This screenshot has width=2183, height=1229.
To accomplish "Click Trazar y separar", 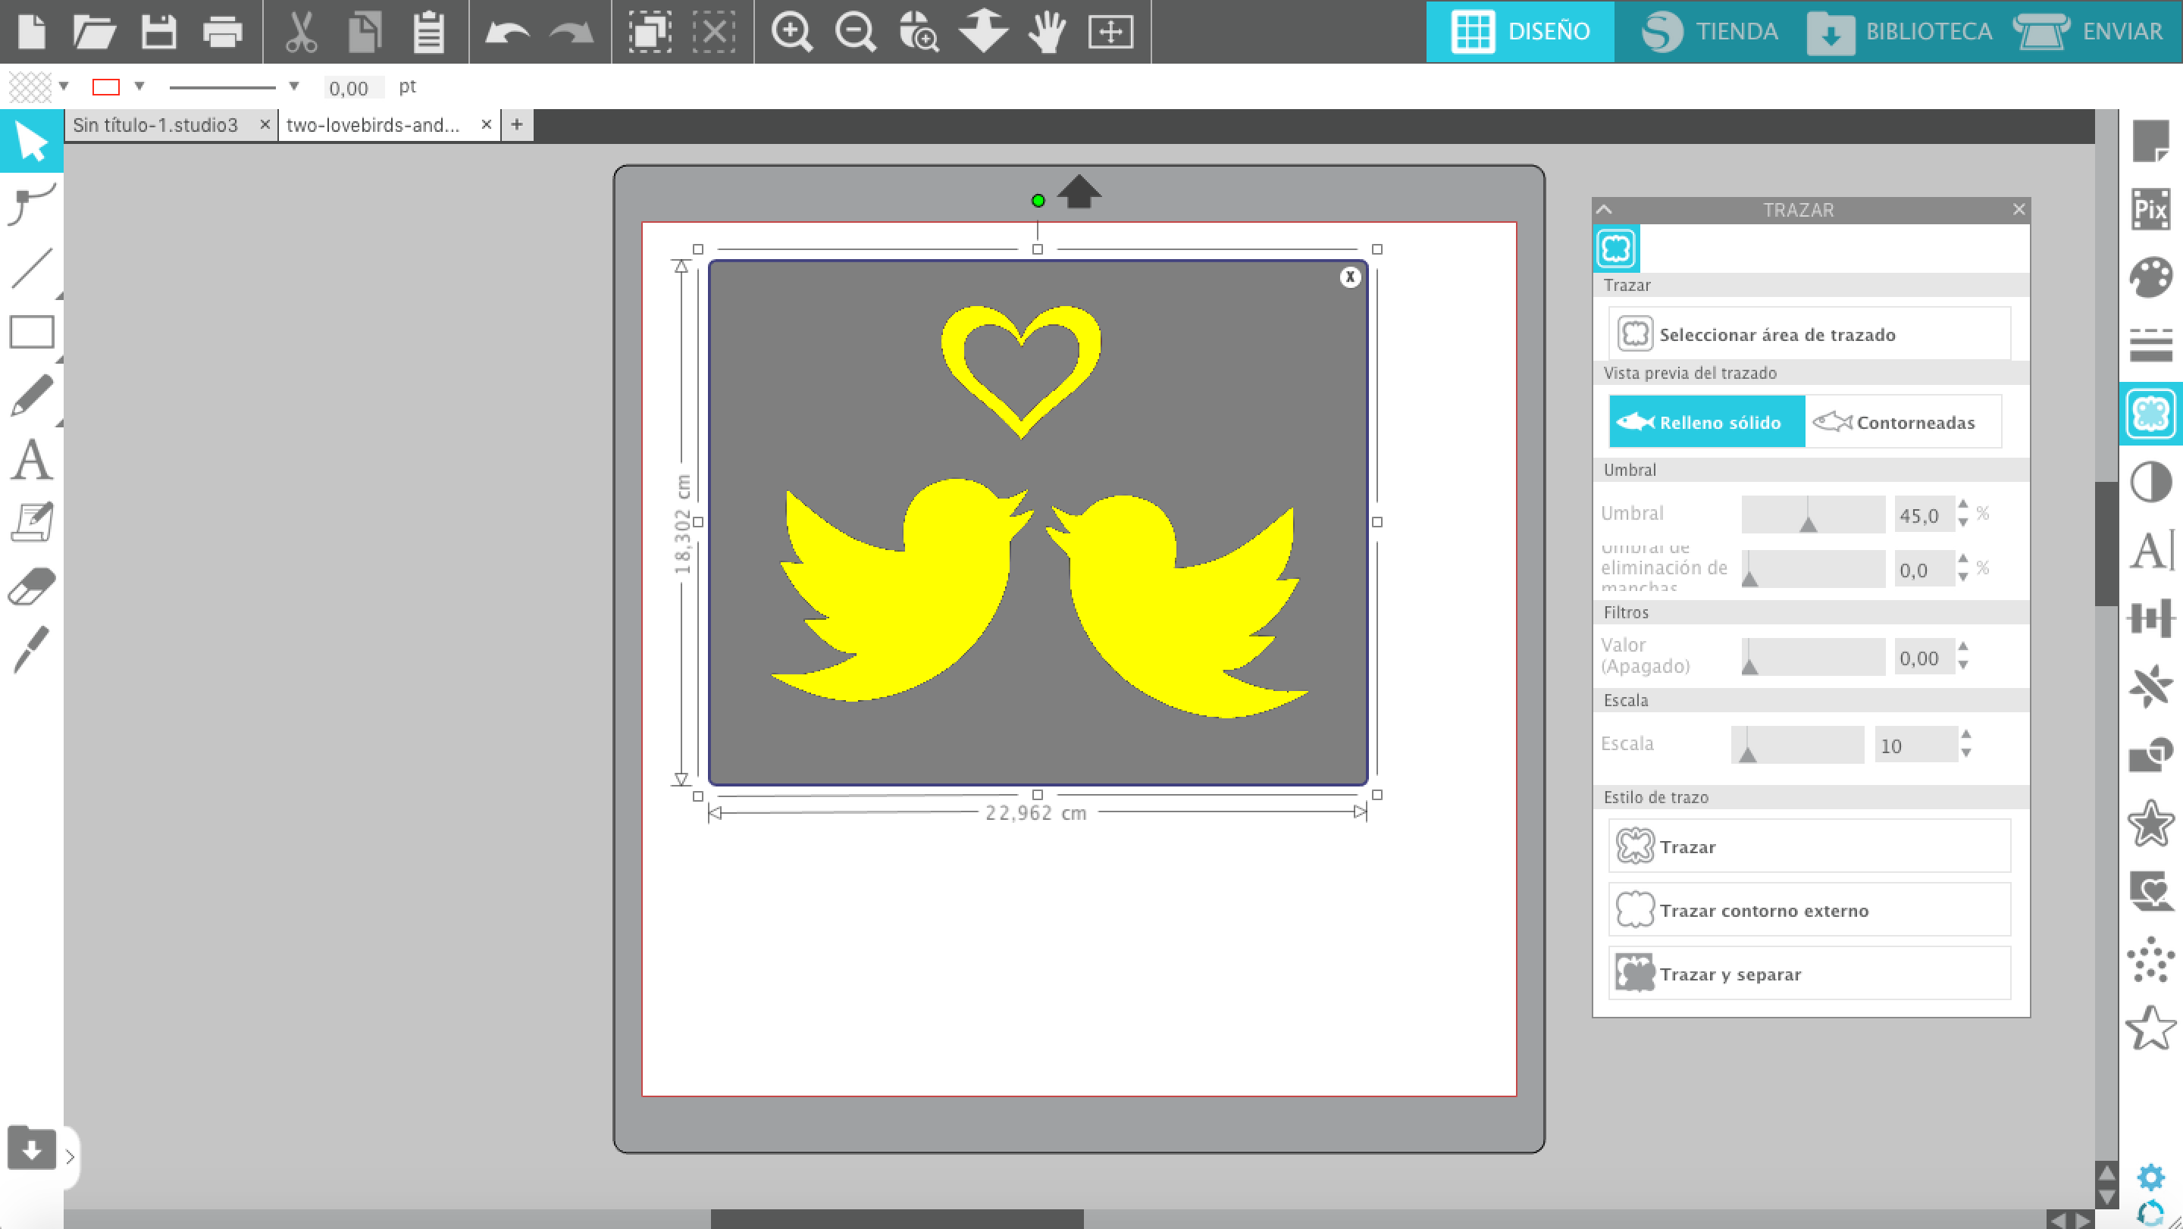I will [1809, 973].
